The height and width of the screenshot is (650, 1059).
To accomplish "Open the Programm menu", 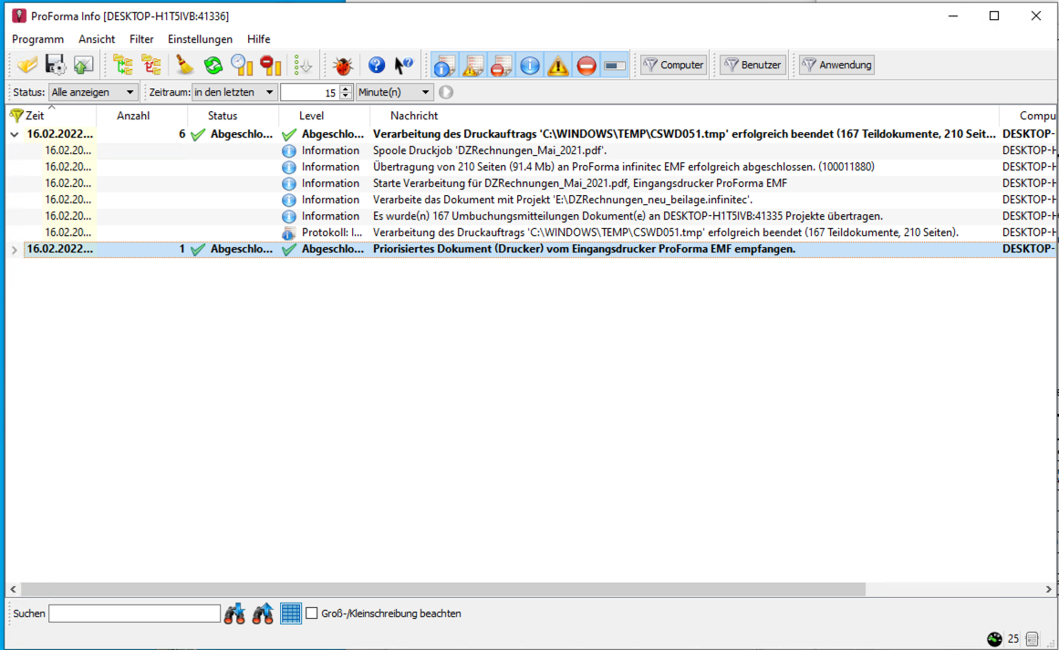I will pyautogui.click(x=37, y=39).
